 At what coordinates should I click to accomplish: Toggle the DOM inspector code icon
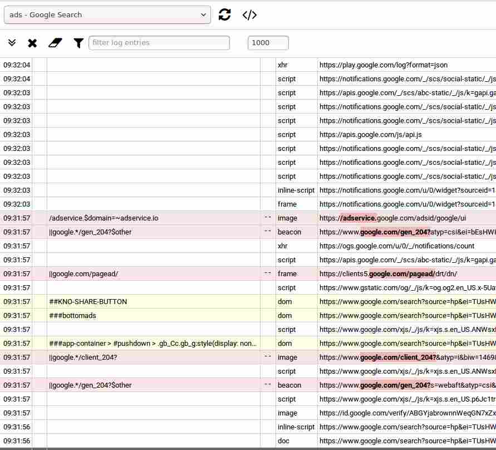[249, 15]
